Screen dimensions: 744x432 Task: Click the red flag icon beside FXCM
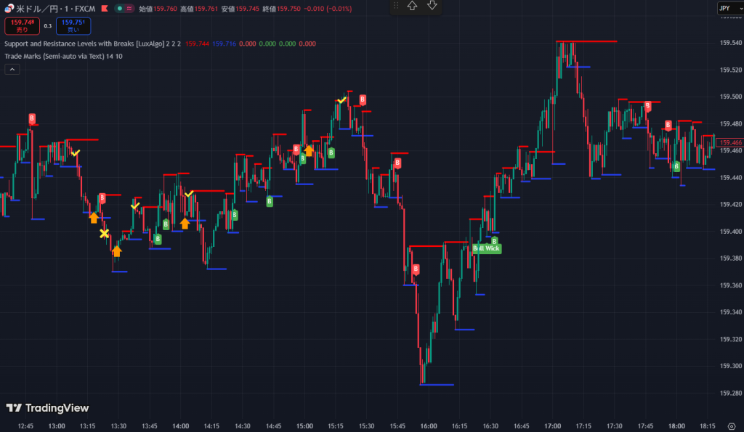[x=105, y=9]
